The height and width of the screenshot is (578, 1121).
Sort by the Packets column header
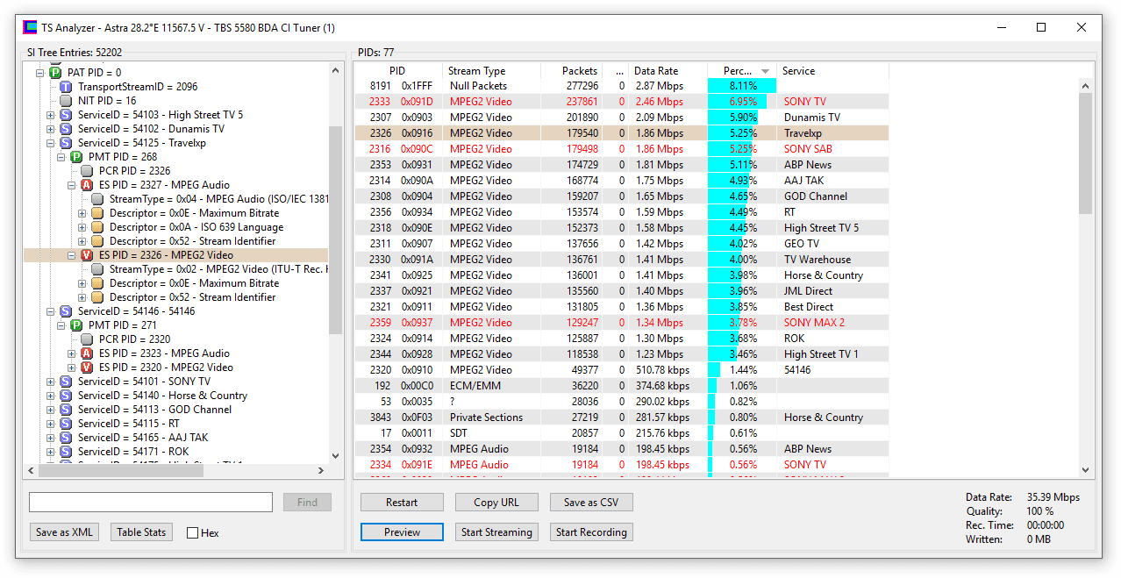pos(570,71)
